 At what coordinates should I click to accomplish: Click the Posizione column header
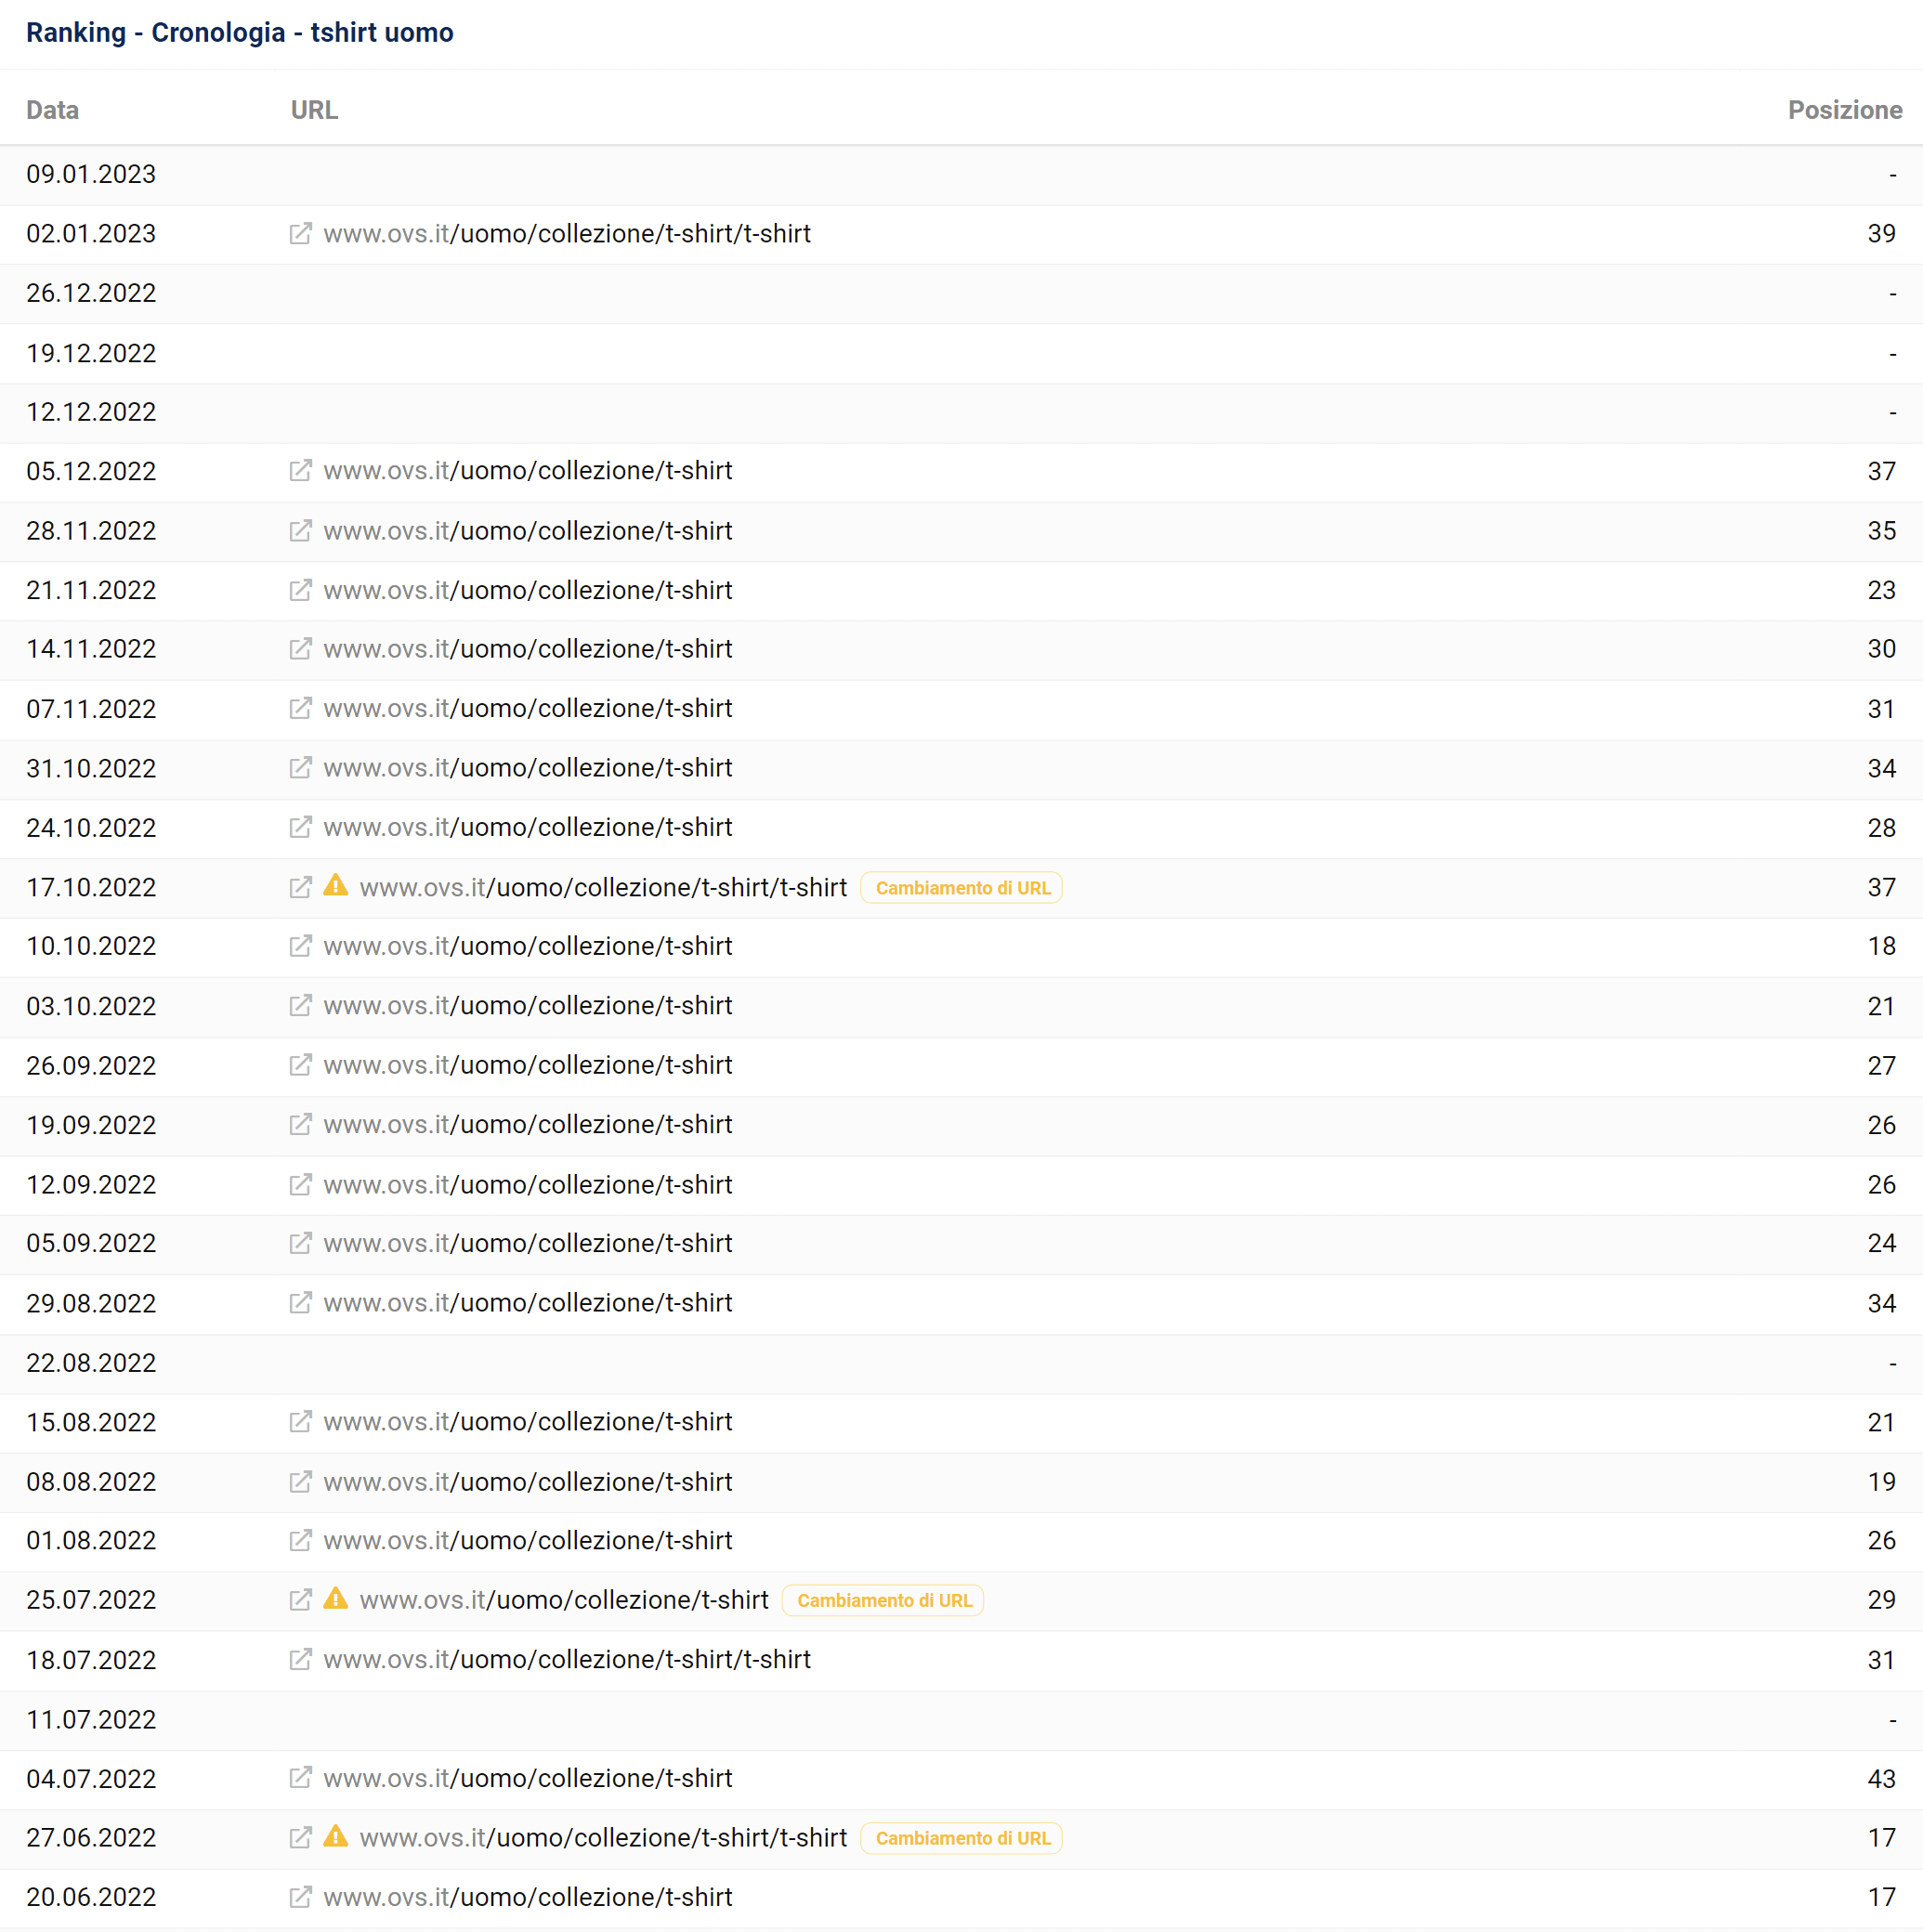(1844, 110)
